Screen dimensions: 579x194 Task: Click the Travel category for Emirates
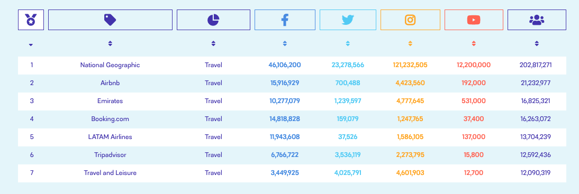click(213, 101)
